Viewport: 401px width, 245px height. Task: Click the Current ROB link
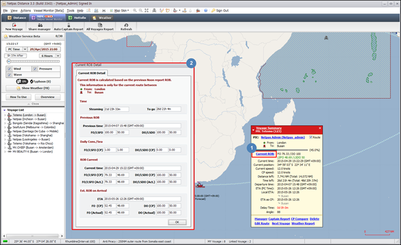click(x=265, y=154)
